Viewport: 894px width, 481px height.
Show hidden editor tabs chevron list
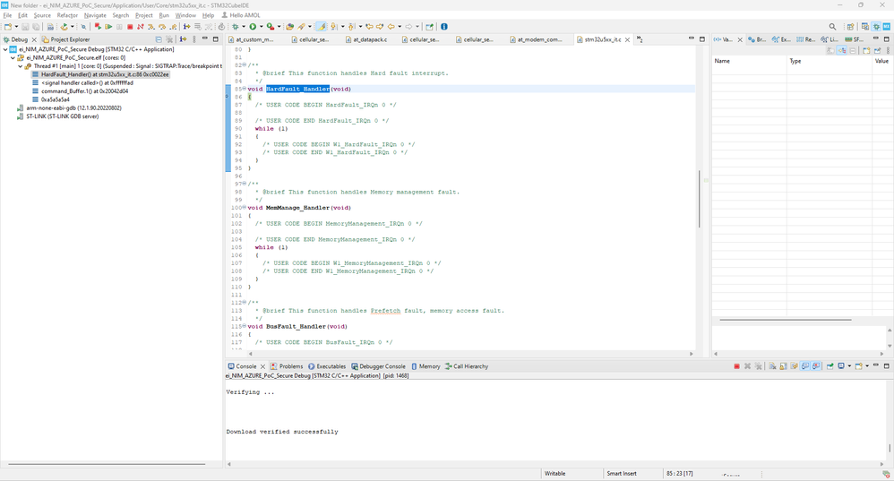point(640,39)
